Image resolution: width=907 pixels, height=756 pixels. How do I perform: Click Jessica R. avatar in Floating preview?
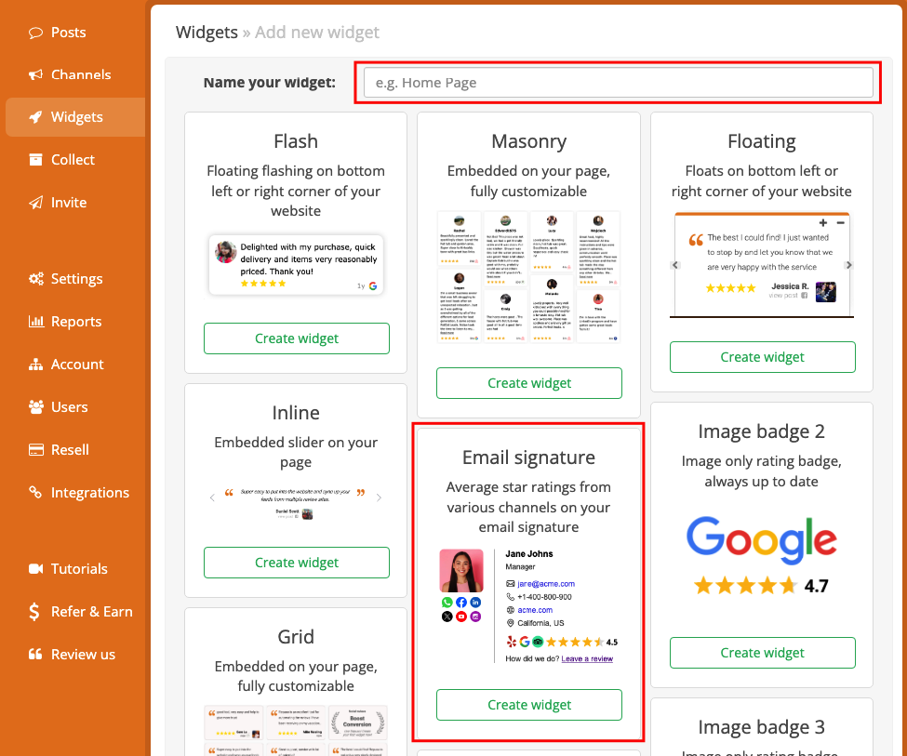(x=825, y=292)
